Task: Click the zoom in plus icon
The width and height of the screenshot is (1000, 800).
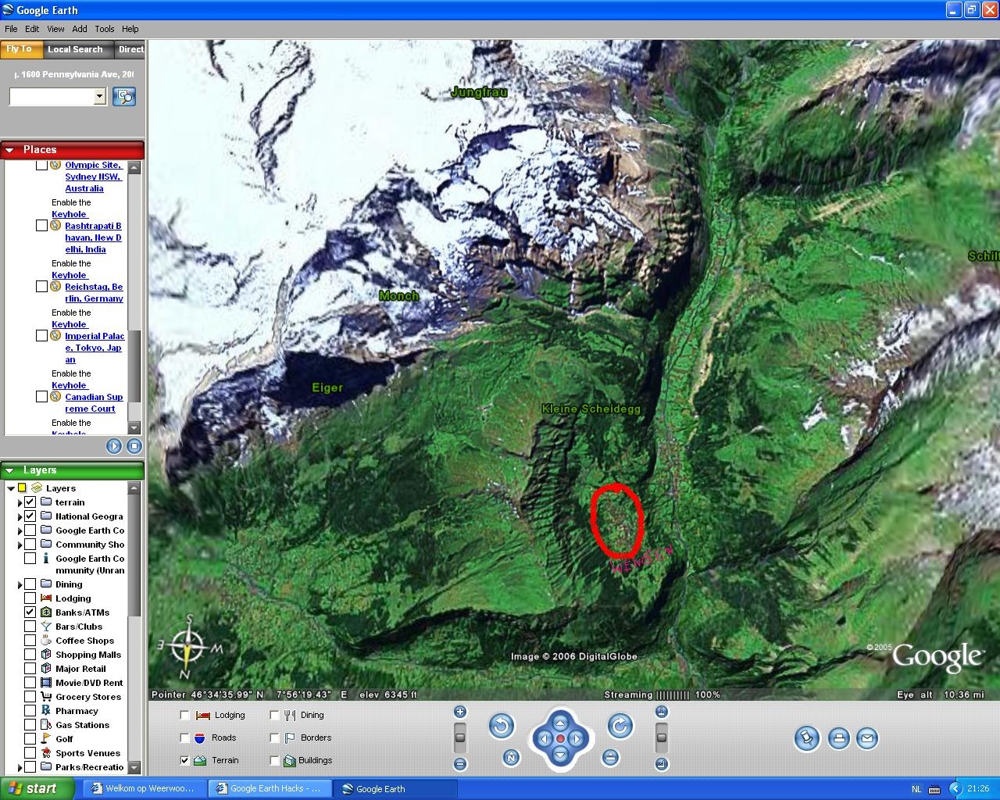Action: coord(460,712)
